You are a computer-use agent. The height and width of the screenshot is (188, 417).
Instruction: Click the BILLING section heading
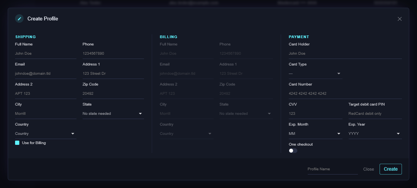click(x=168, y=37)
